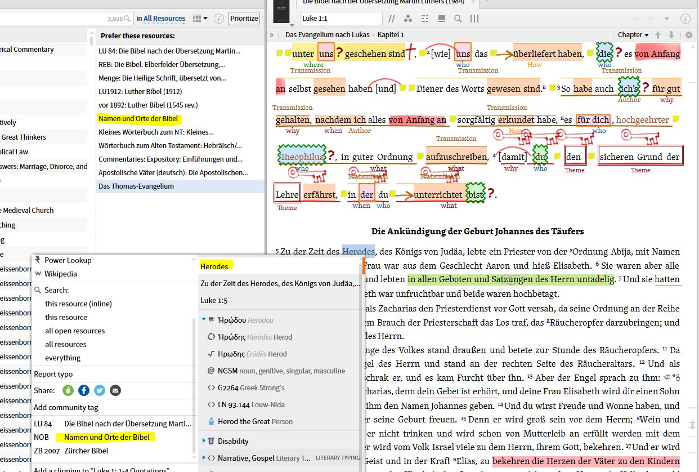
Task: Click the 'Theophilus' highlighted word in verse 3
Action: point(302,157)
